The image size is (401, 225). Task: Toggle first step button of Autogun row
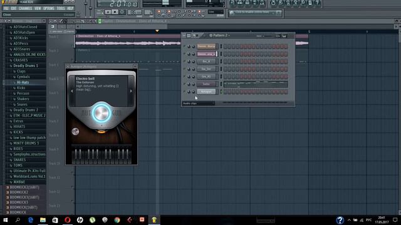click(x=226, y=92)
